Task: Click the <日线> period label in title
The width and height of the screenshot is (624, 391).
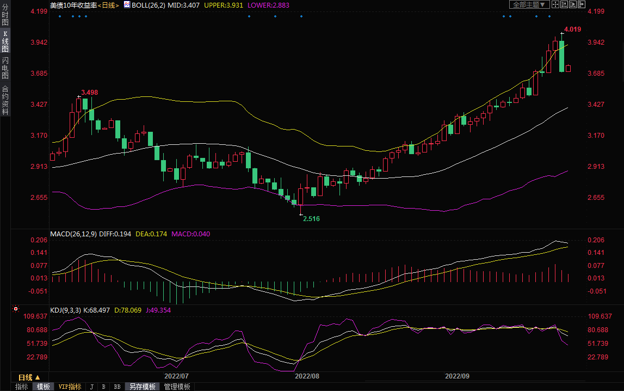Action: pyautogui.click(x=108, y=5)
